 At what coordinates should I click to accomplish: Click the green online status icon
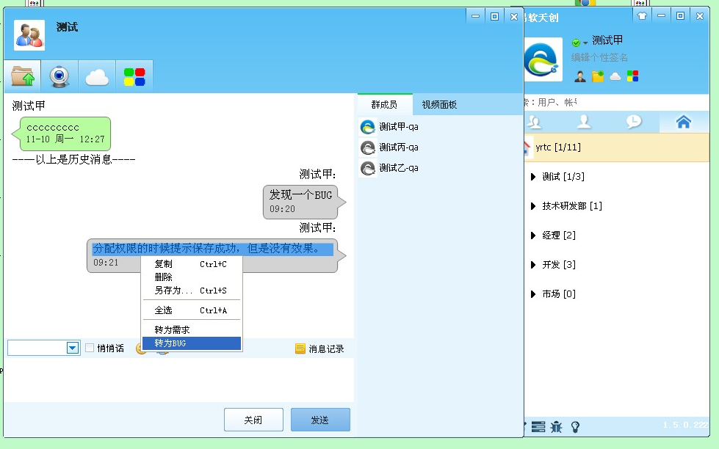tap(576, 43)
